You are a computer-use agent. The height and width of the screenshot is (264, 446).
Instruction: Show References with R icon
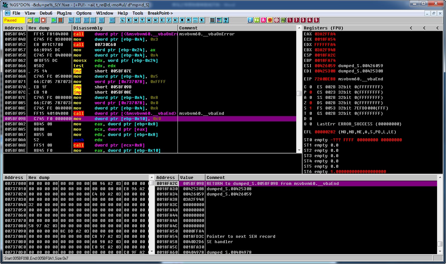[x=188, y=20]
